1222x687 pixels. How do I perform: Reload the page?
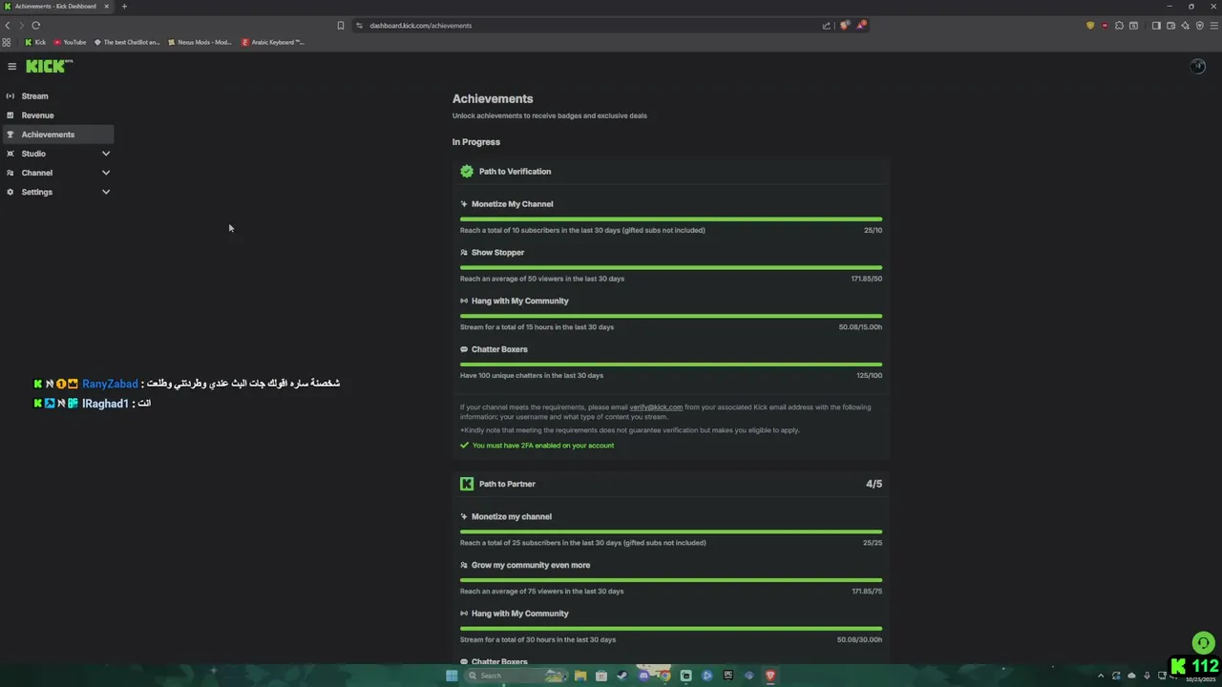36,26
